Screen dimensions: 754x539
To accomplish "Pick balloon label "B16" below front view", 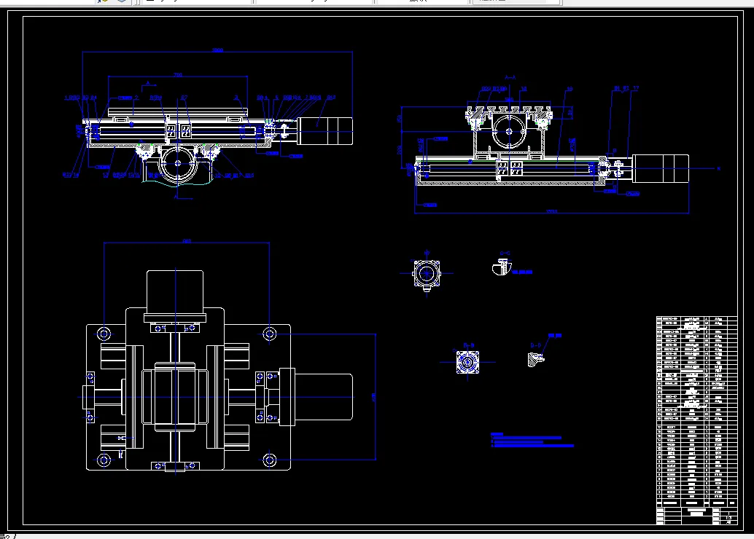I will click(x=249, y=176).
